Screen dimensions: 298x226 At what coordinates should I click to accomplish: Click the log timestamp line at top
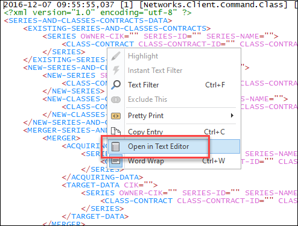click(149, 5)
